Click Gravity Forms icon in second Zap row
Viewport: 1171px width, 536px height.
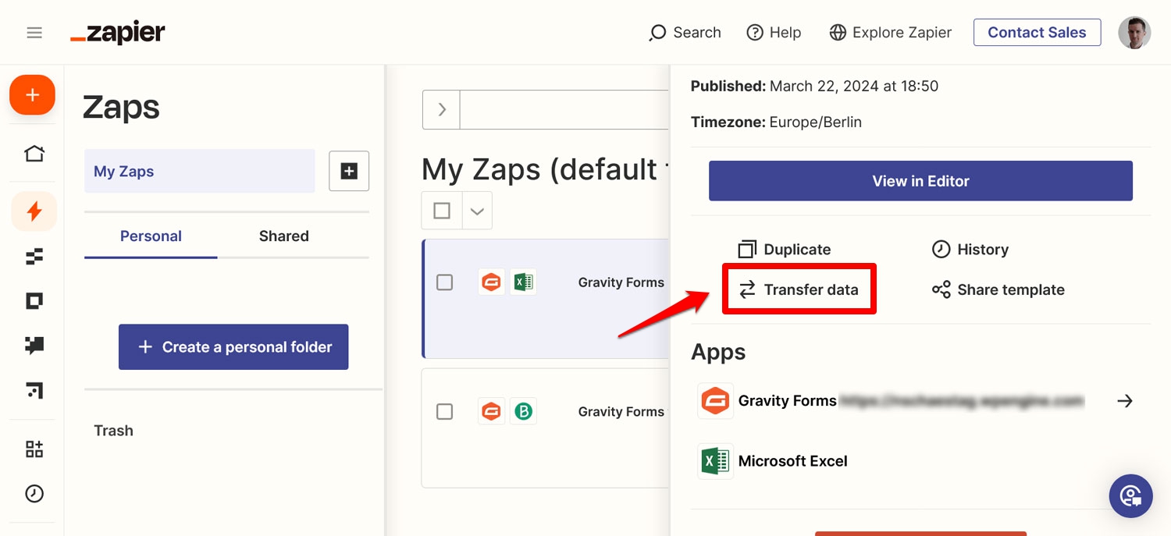491,411
